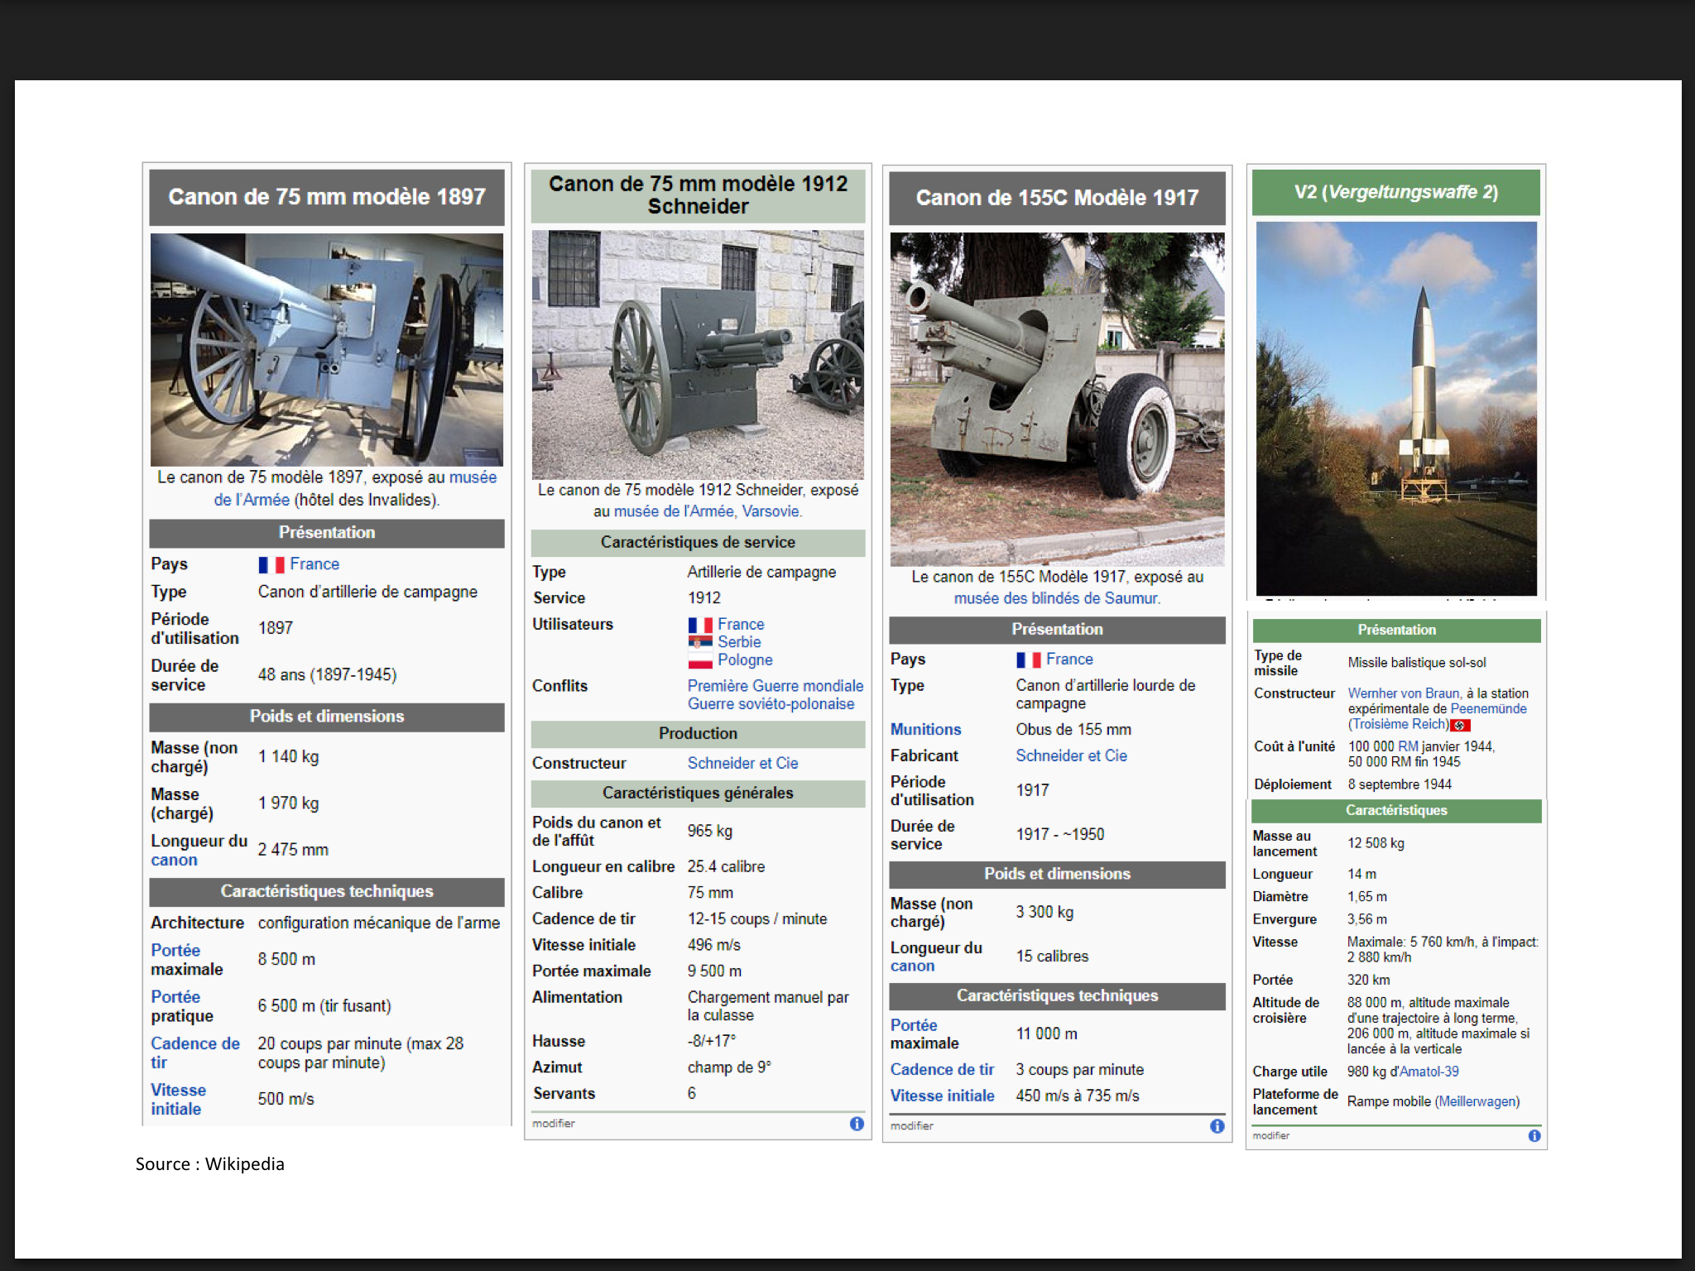Click the info icon under the 1912 Schneider infobox

coord(857,1123)
